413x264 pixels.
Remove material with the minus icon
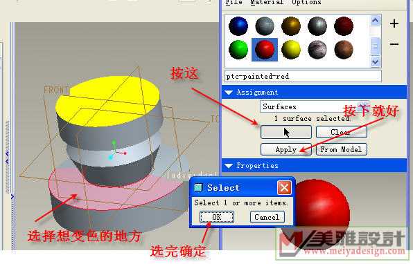click(x=394, y=44)
